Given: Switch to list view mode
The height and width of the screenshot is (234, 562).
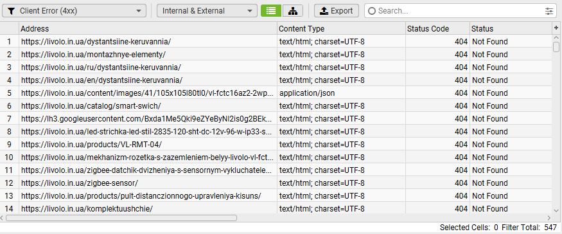Looking at the screenshot, I should pos(271,11).
